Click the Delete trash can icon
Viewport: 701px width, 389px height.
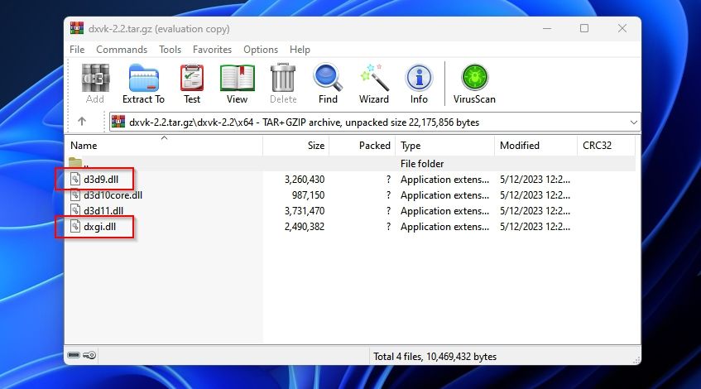pyautogui.click(x=283, y=79)
